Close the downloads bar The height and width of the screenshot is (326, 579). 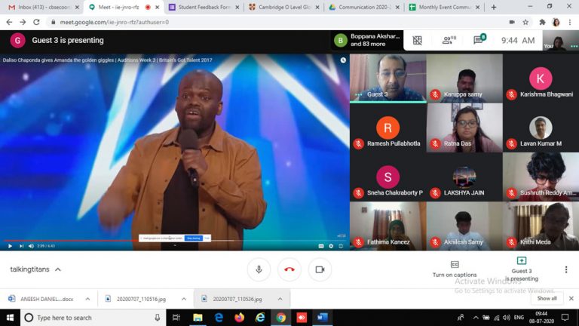point(571,298)
